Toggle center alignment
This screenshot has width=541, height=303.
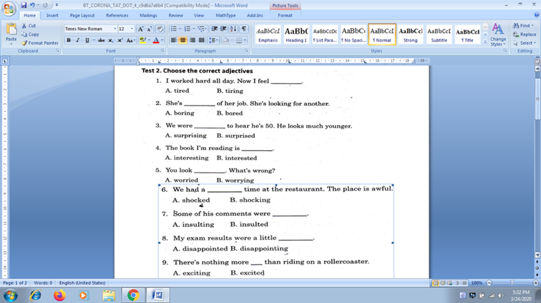[183, 40]
